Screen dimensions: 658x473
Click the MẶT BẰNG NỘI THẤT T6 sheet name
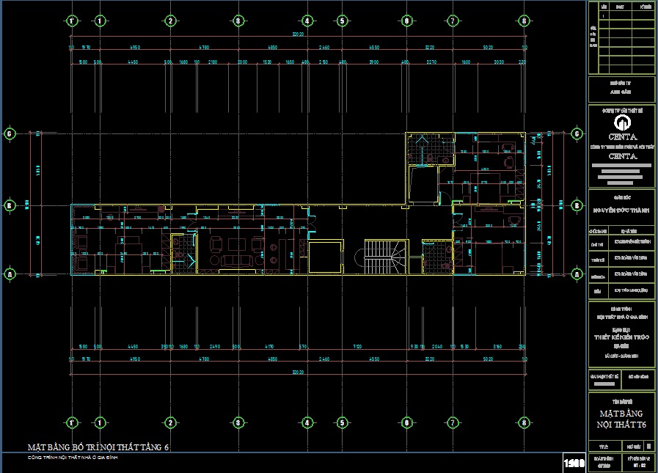(621, 419)
